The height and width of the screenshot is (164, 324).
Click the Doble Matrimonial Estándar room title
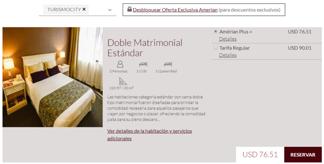pyautogui.click(x=145, y=48)
